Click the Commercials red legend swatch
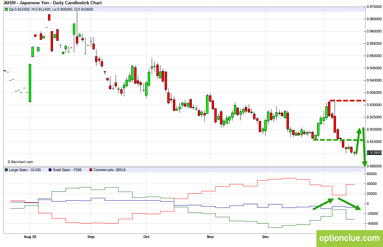383x247 pixels. tap(91, 170)
